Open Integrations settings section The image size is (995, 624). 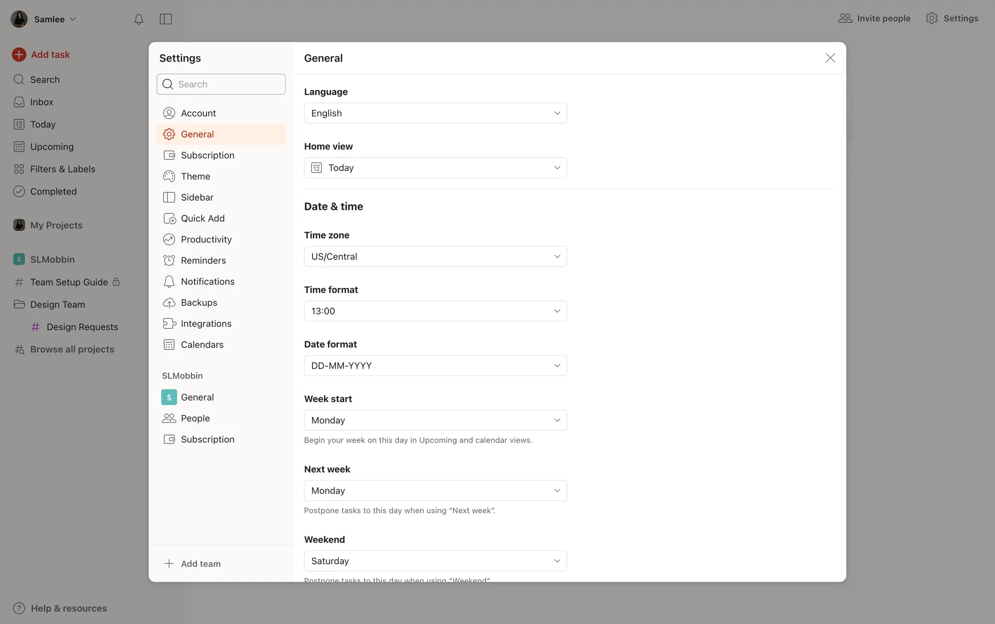(206, 324)
